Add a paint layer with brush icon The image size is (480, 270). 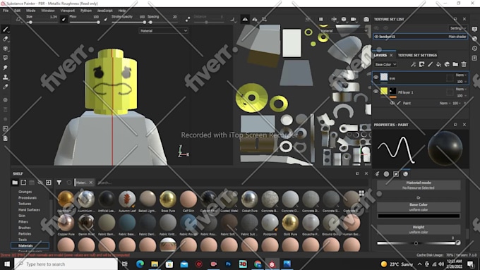point(430,64)
